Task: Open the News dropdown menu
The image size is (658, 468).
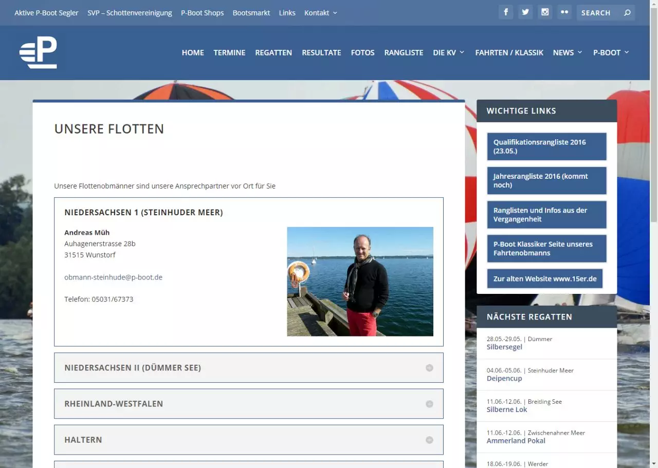Action: pyautogui.click(x=568, y=52)
